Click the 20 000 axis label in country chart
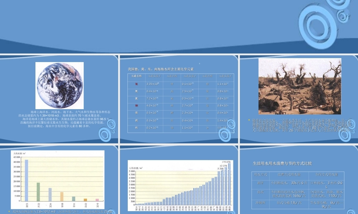Viewport: 358px width, 214px height. 17,182
